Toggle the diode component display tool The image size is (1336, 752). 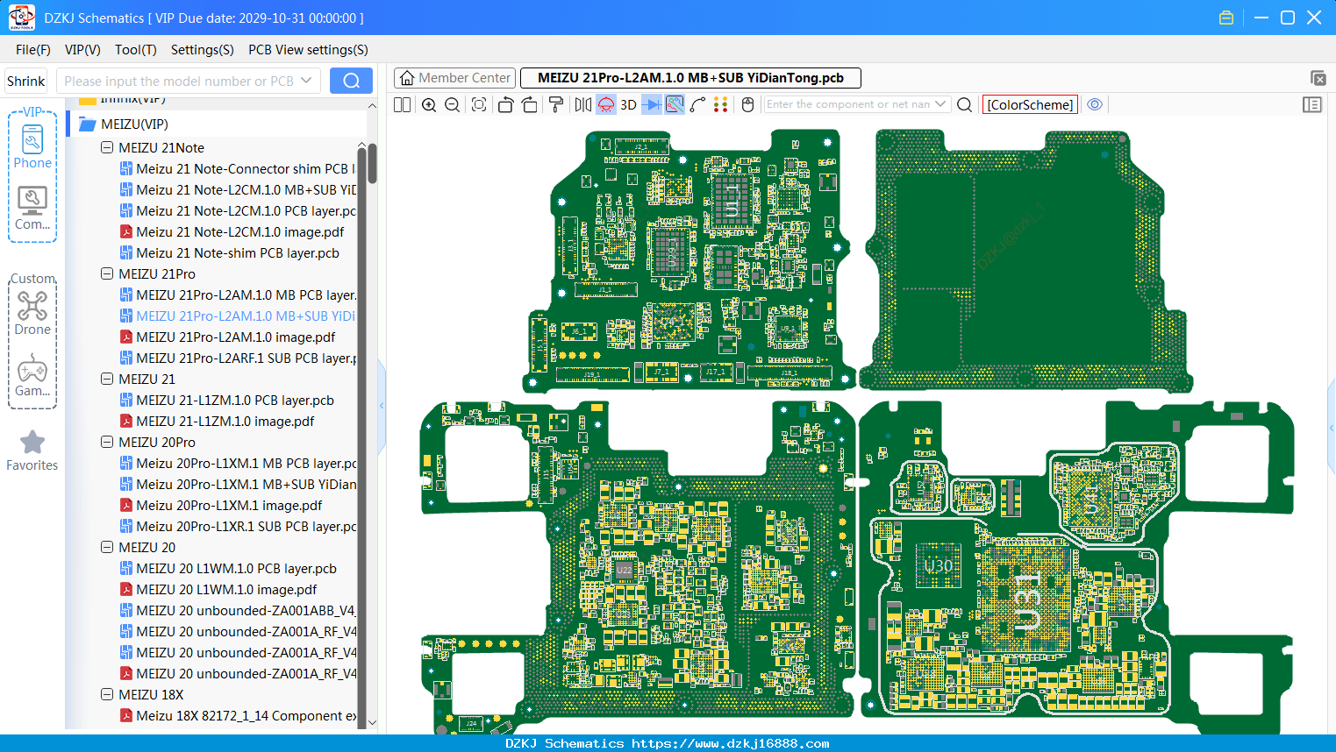click(x=652, y=104)
